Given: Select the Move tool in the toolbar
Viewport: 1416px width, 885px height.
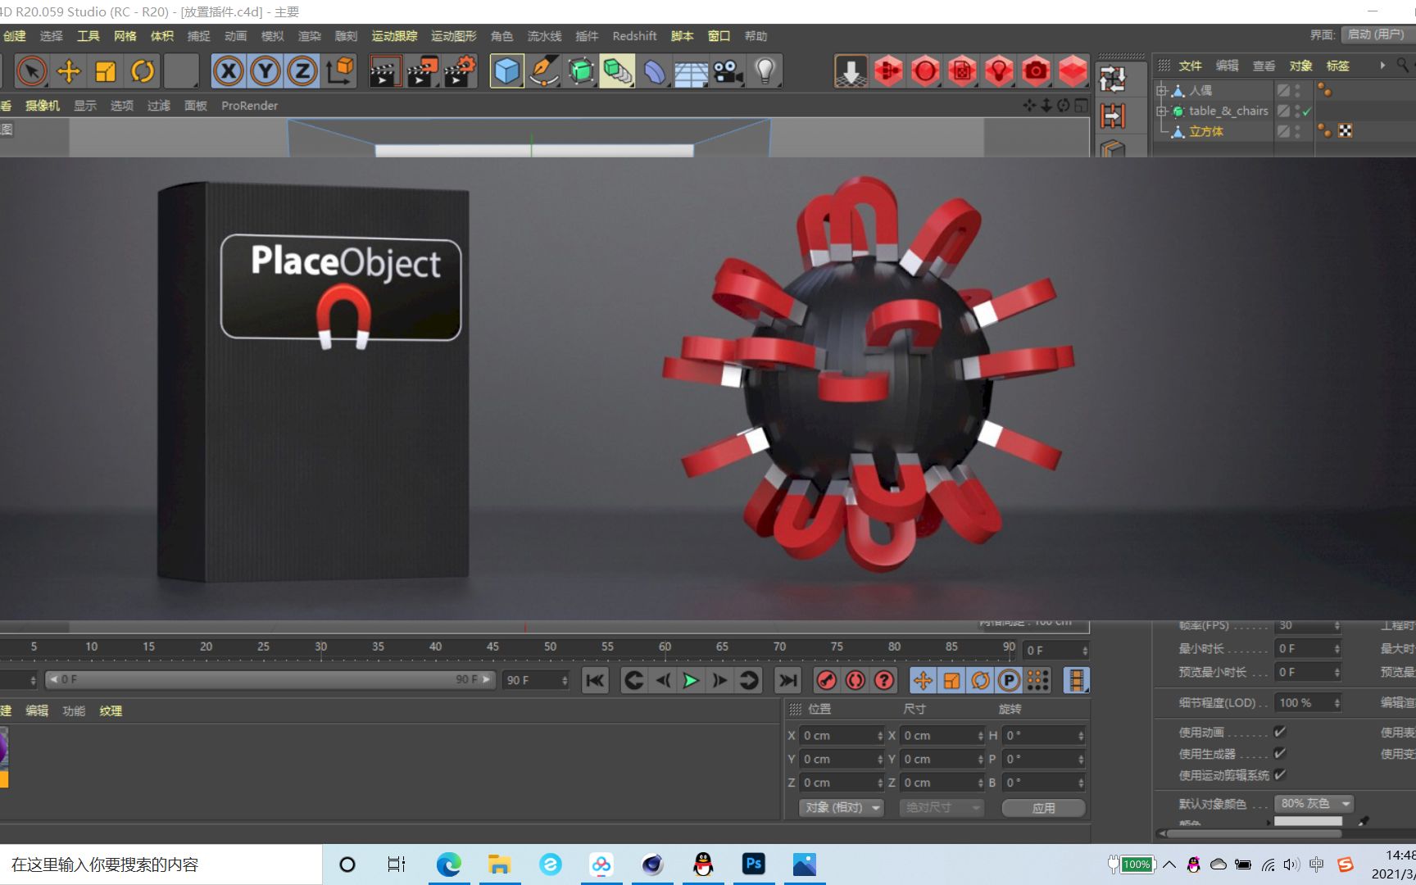Looking at the screenshot, I should coord(69,71).
